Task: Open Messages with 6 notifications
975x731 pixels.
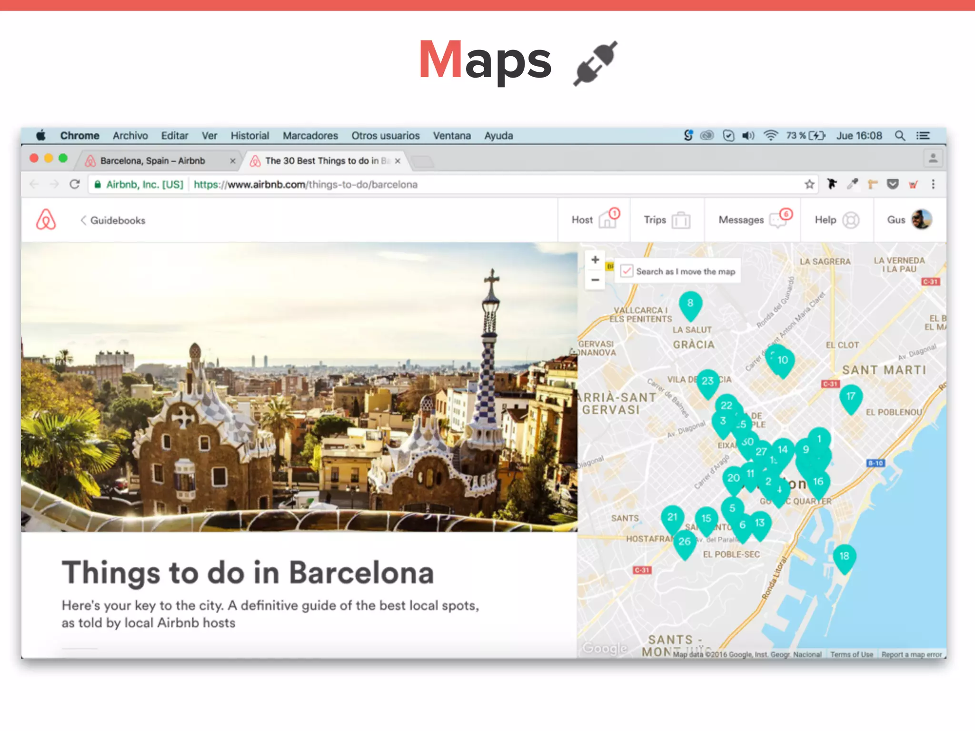Action: click(778, 220)
